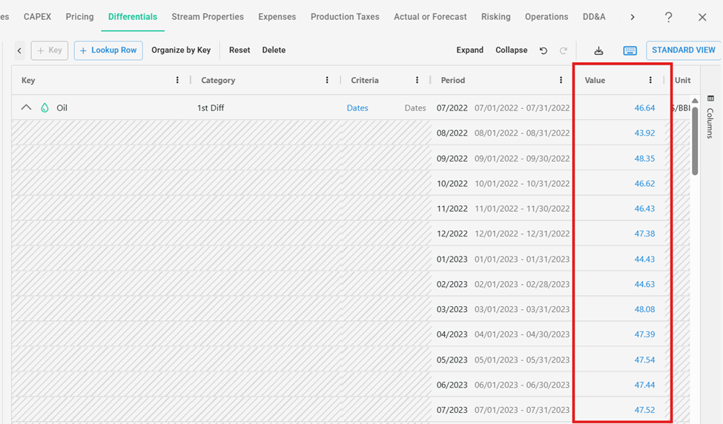Open the Columns side panel
This screenshot has height=424, width=723.
coord(710,117)
